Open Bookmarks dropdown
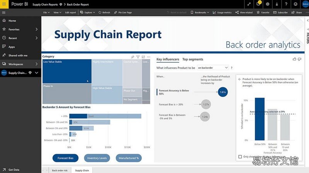309x173 pixels. (200, 12)
